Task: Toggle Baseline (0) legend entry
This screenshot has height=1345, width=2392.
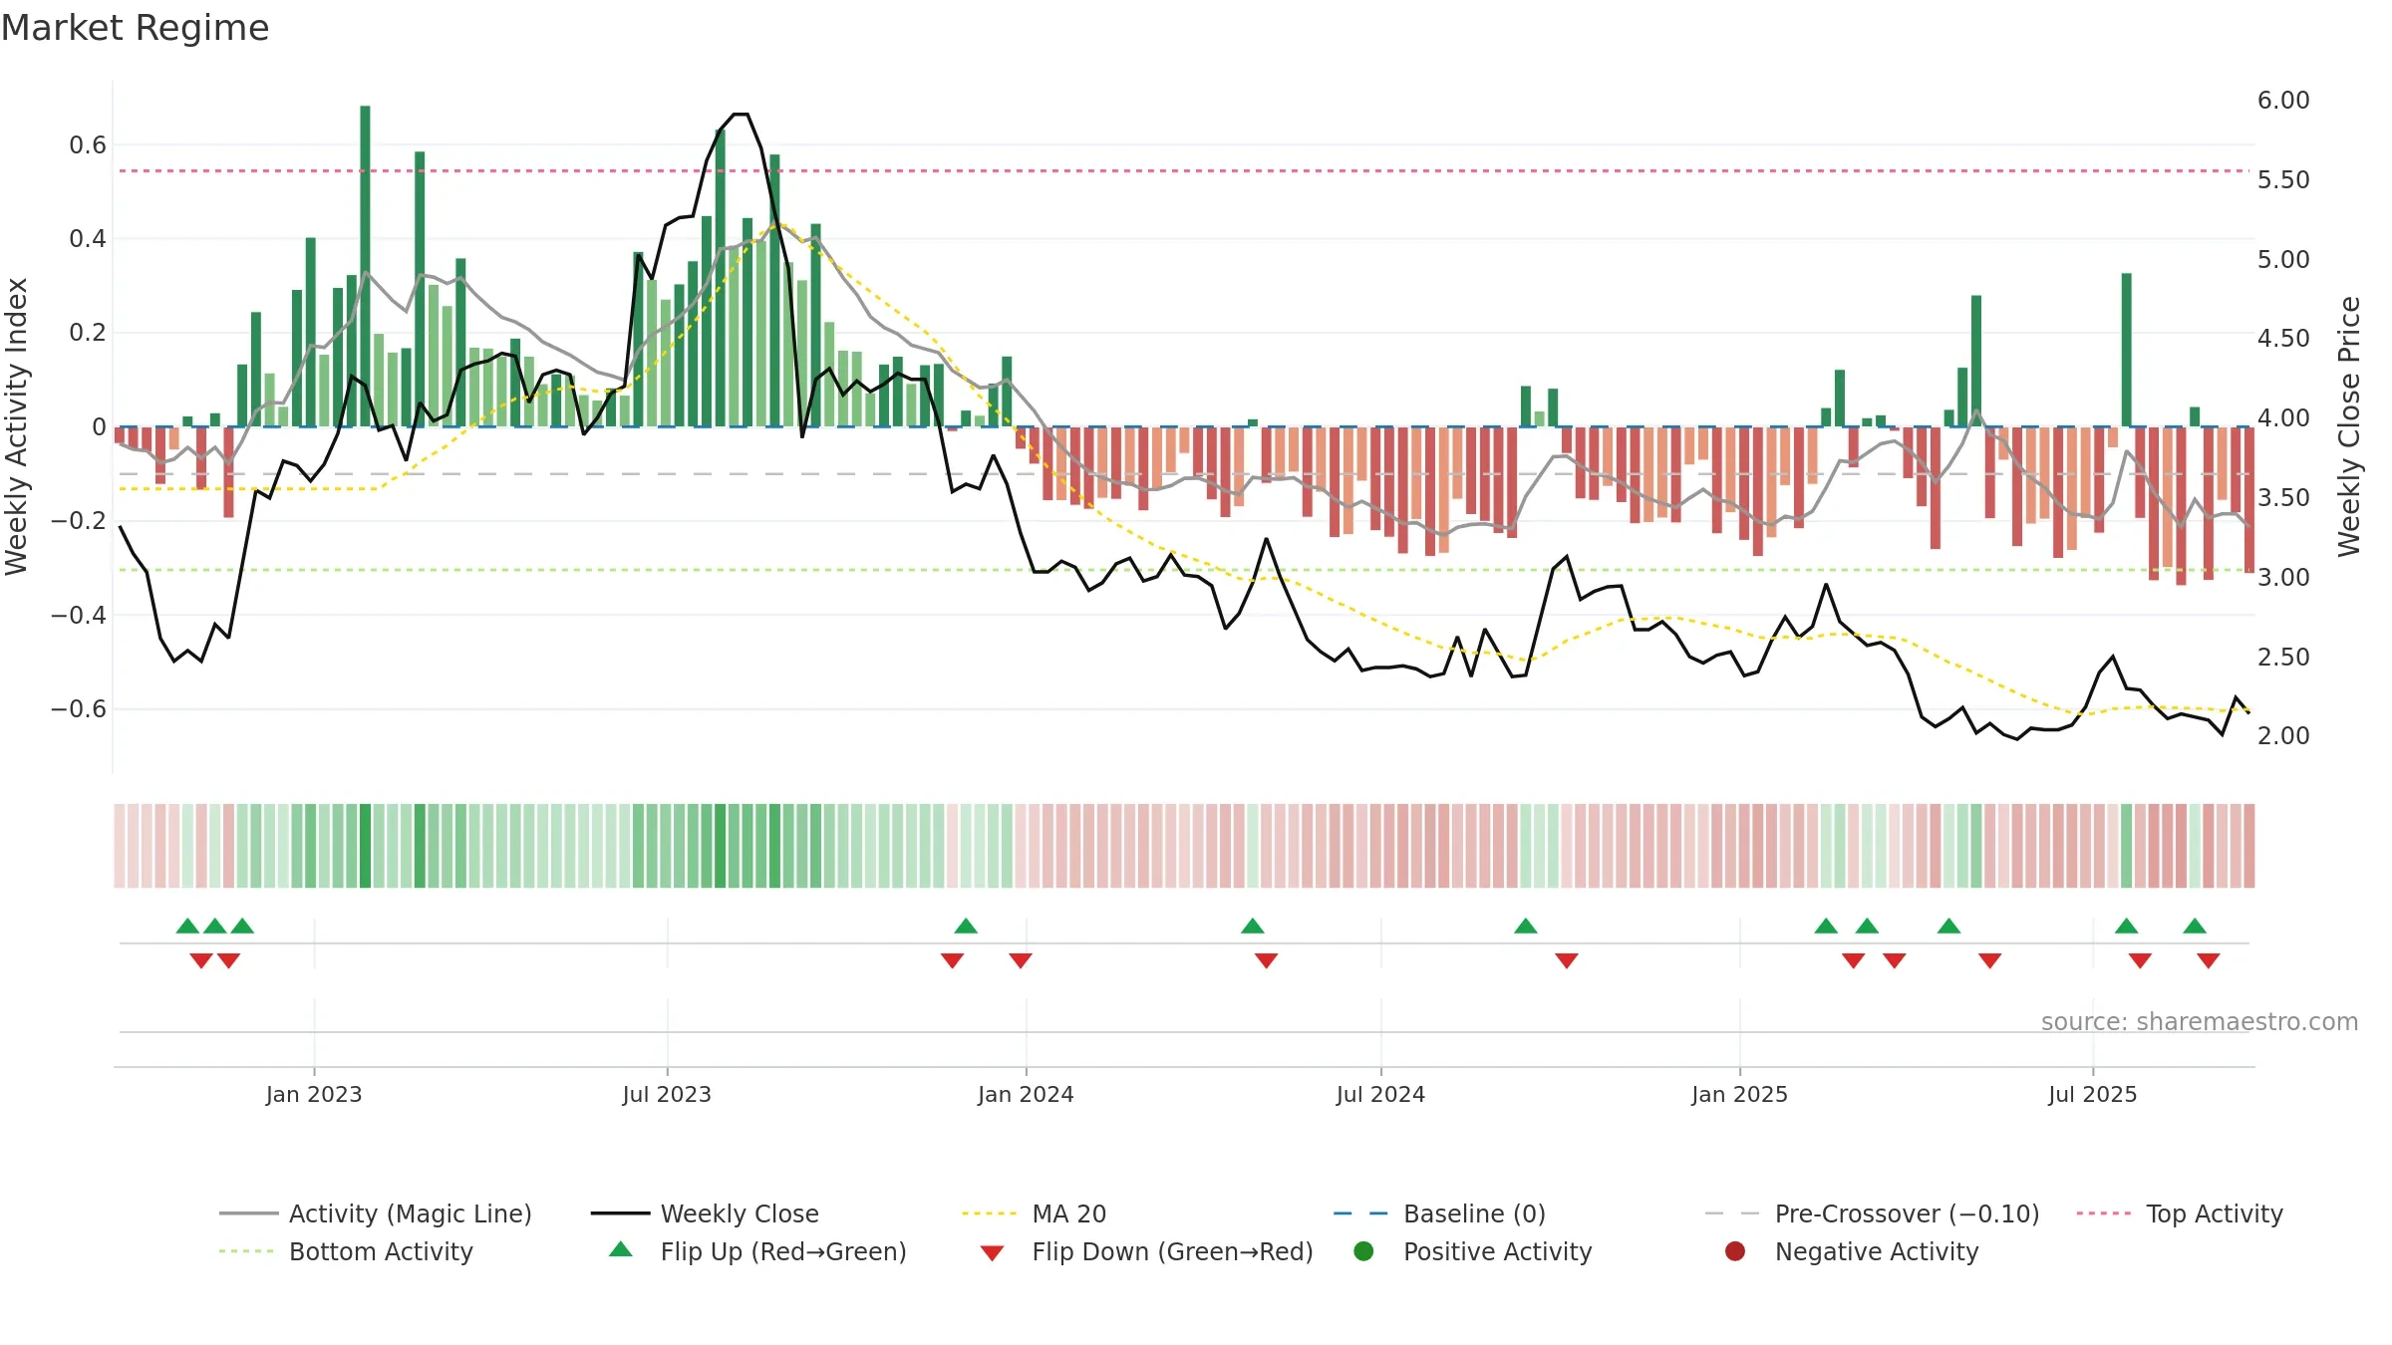Action: [x=1439, y=1213]
